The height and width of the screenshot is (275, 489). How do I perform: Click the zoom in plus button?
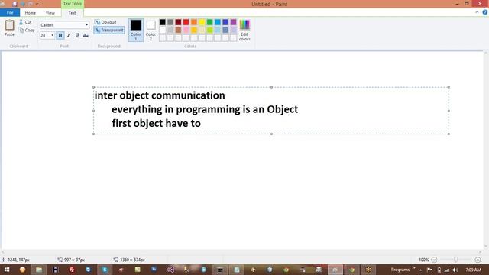pos(478,260)
